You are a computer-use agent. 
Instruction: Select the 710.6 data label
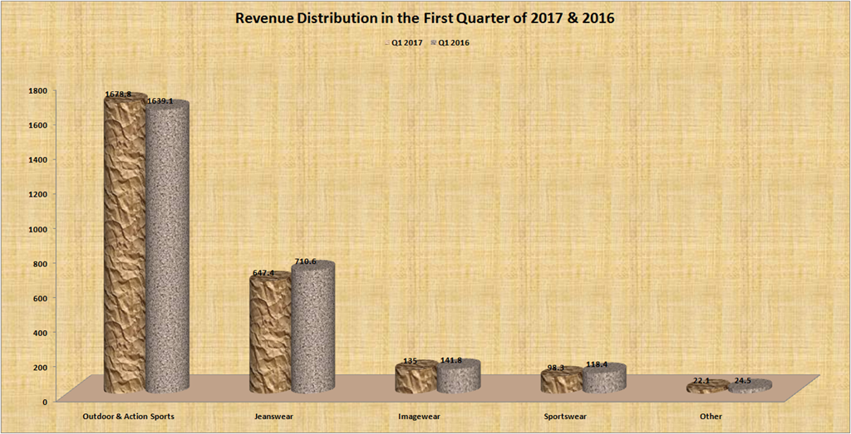point(305,261)
